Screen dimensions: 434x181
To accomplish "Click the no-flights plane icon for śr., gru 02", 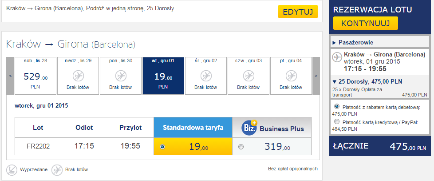I will [x=206, y=76].
